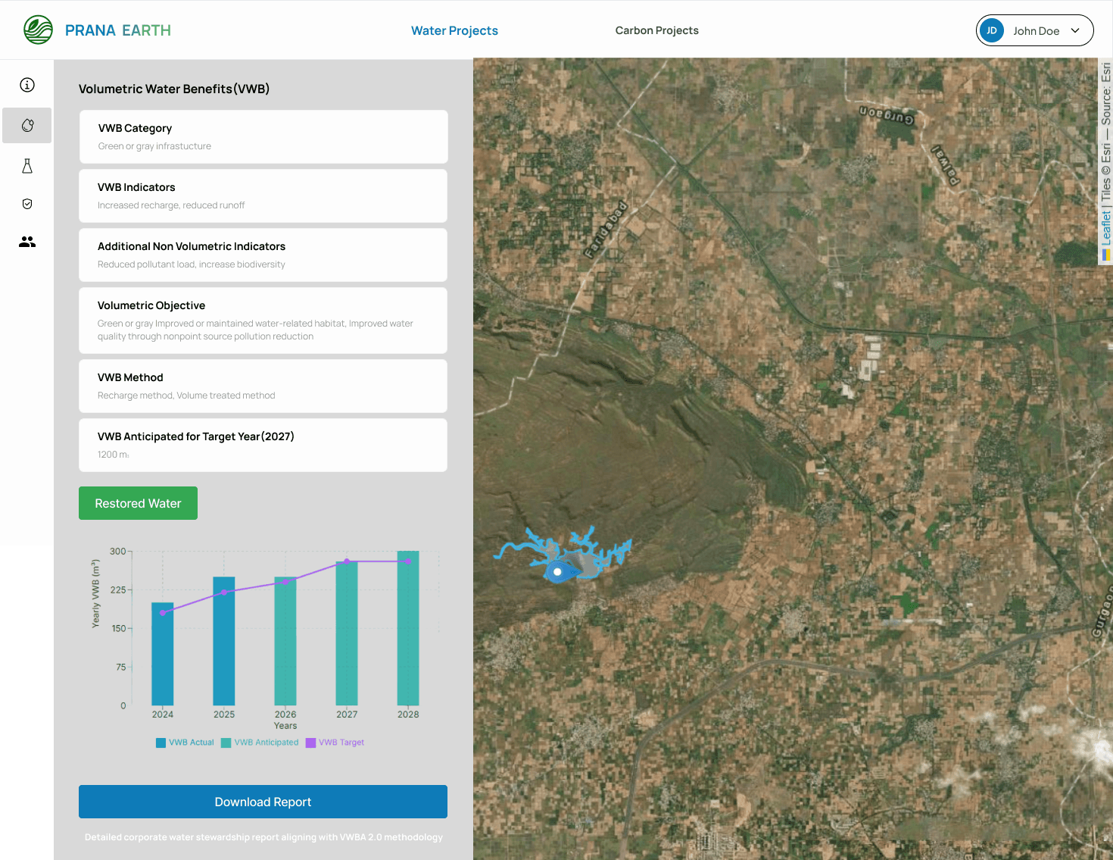The width and height of the screenshot is (1113, 860).
Task: Click the Prana Earth leaf logo
Action: point(38,30)
